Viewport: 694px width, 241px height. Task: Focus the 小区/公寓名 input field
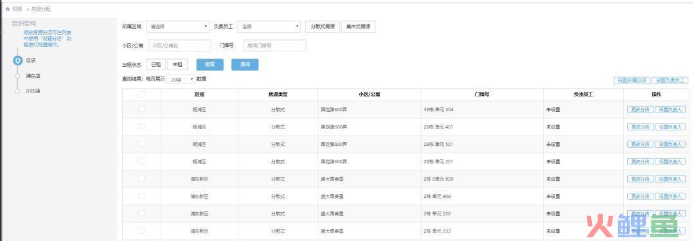click(180, 46)
